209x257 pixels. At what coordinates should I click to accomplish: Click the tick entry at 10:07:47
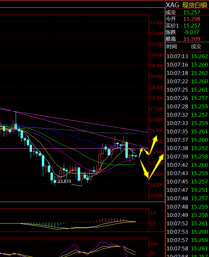click(x=187, y=190)
